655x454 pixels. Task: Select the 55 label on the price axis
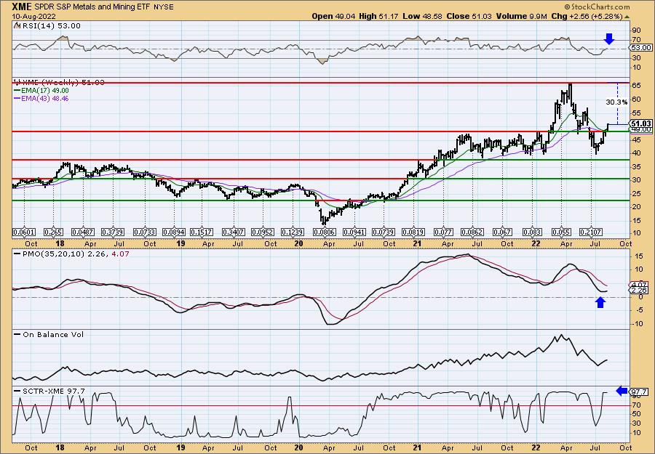tap(636, 113)
